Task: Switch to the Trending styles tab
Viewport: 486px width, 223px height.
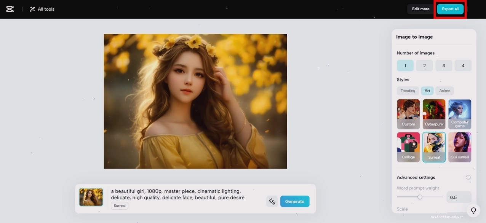Action: pyautogui.click(x=408, y=91)
